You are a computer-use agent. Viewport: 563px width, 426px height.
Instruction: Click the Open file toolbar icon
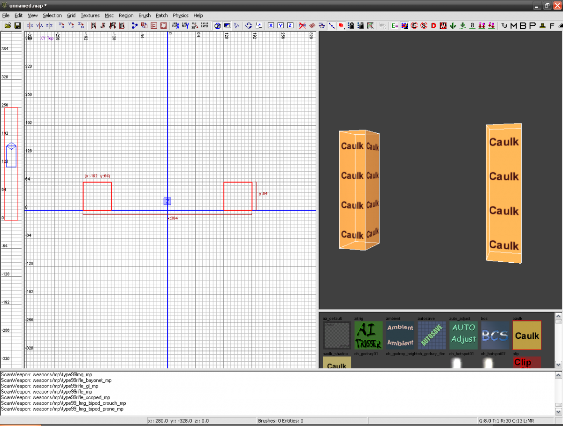[8, 25]
